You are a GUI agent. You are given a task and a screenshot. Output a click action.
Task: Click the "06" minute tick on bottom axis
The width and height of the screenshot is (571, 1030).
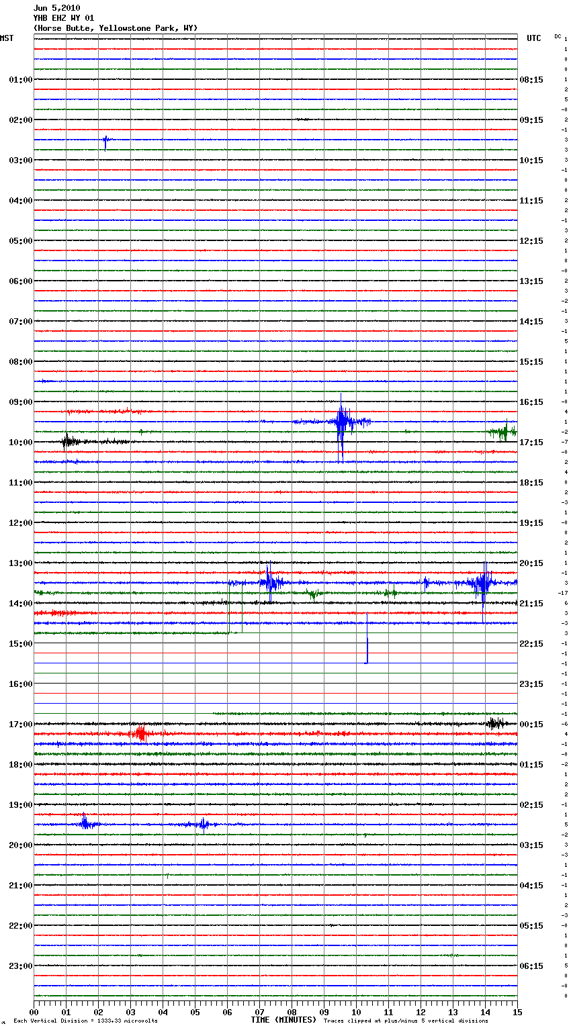point(227,1011)
